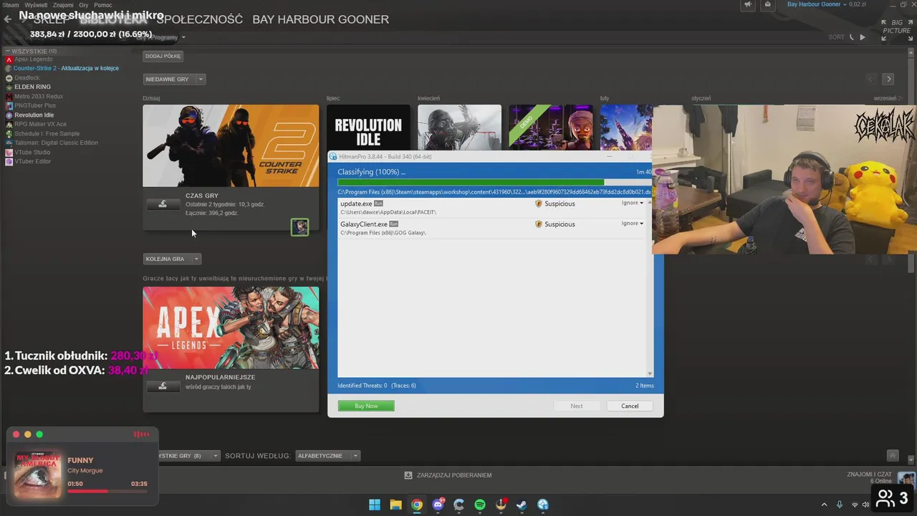Select the update.exe row in HitmanPro
This screenshot has height=516, width=917.
click(492, 207)
